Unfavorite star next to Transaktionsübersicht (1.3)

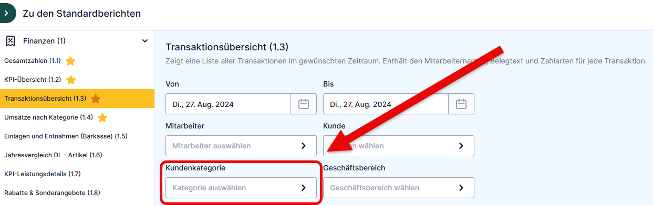tap(96, 99)
